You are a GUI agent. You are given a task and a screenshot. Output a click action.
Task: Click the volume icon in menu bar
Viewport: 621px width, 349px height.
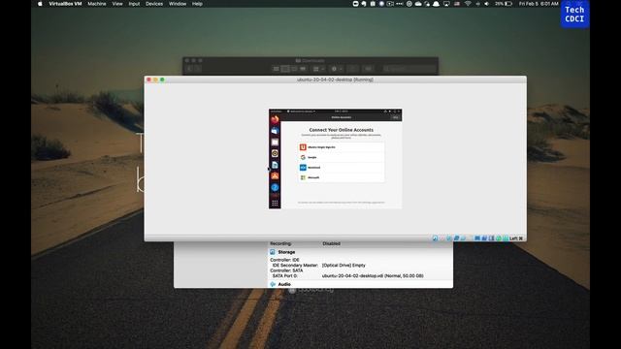click(487, 4)
